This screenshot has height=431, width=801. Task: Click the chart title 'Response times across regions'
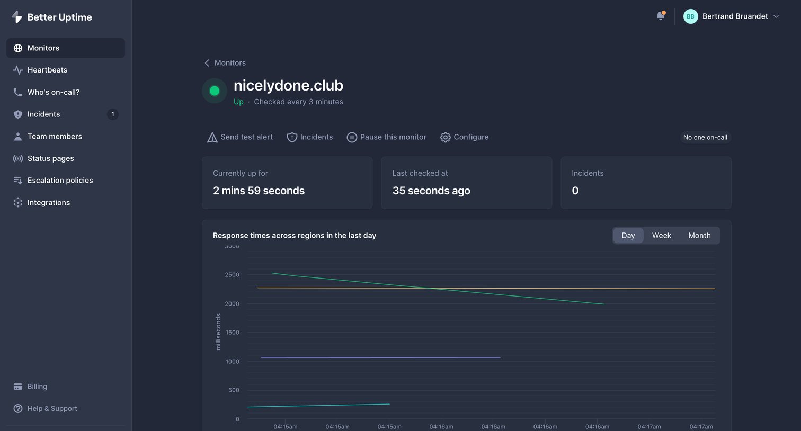(x=295, y=236)
